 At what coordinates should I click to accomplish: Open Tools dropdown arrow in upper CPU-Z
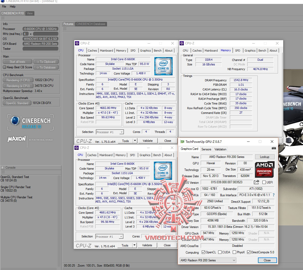[135, 141]
